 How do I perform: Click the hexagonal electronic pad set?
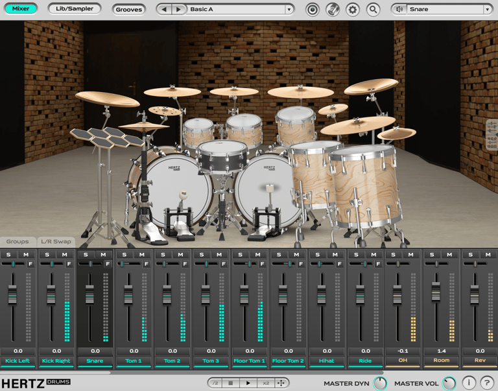point(106,137)
